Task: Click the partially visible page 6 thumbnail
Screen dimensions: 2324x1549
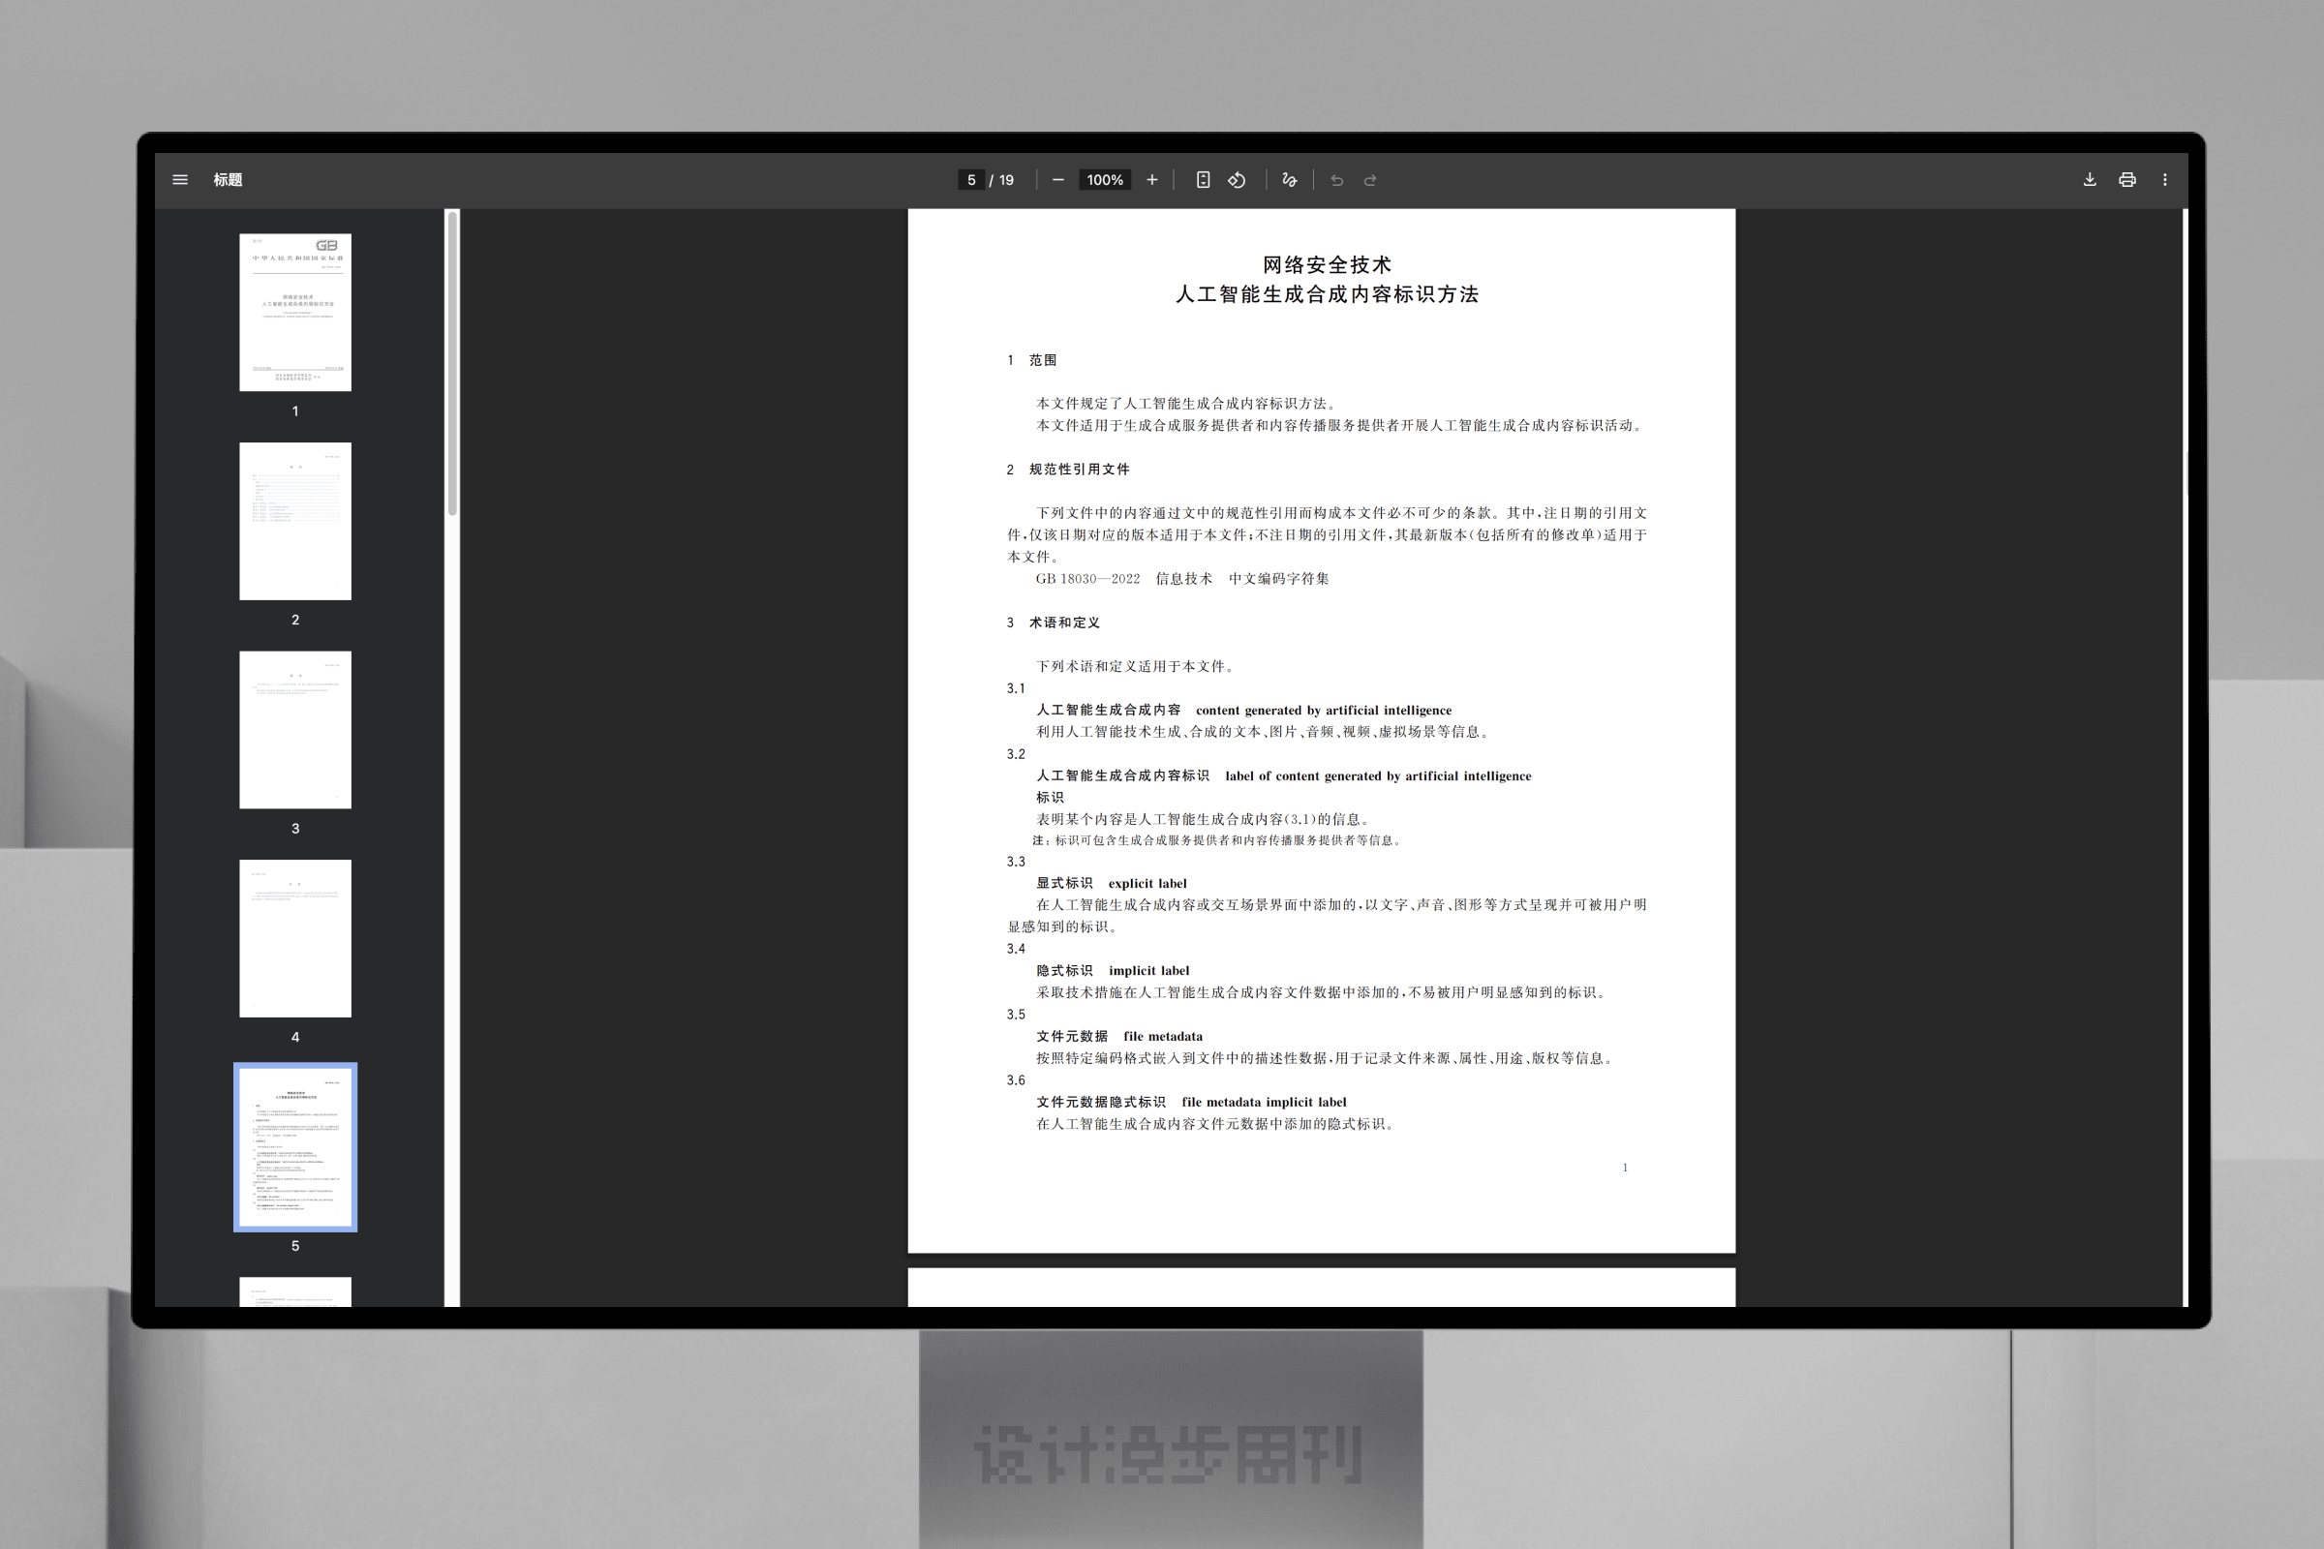Action: pyautogui.click(x=295, y=1291)
